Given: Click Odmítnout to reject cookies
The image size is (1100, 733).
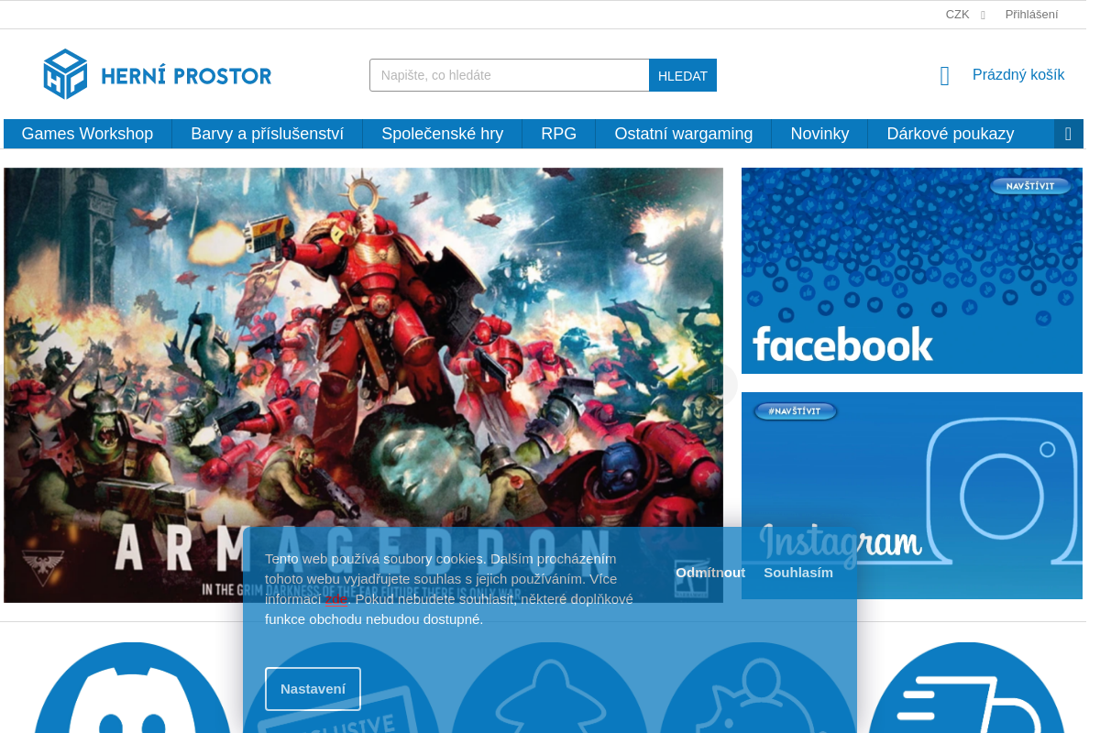Looking at the screenshot, I should [710, 573].
